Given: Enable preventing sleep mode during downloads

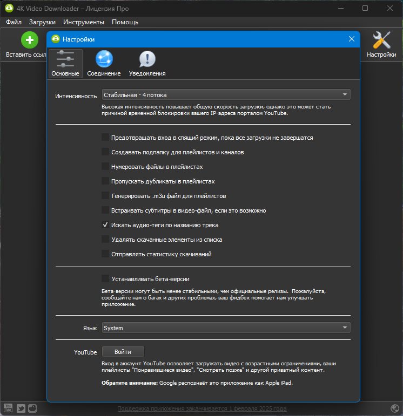Looking at the screenshot, I should pyautogui.click(x=105, y=137).
